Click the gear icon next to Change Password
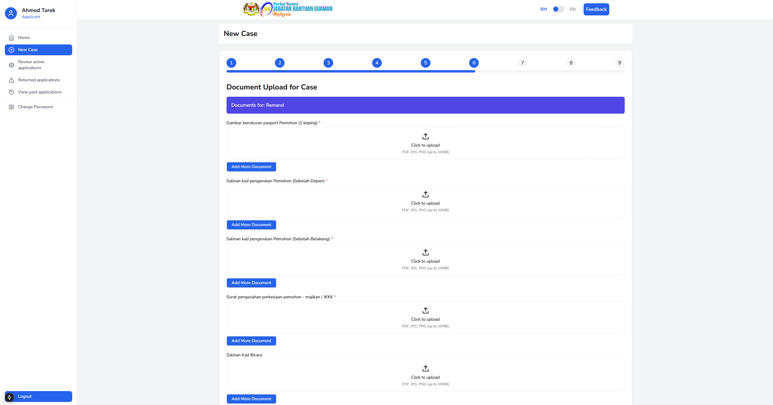 (x=11, y=107)
